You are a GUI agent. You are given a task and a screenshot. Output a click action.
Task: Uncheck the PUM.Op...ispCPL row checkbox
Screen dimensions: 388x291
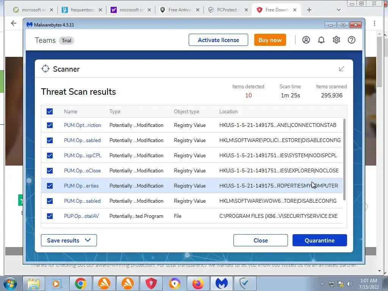(50, 155)
